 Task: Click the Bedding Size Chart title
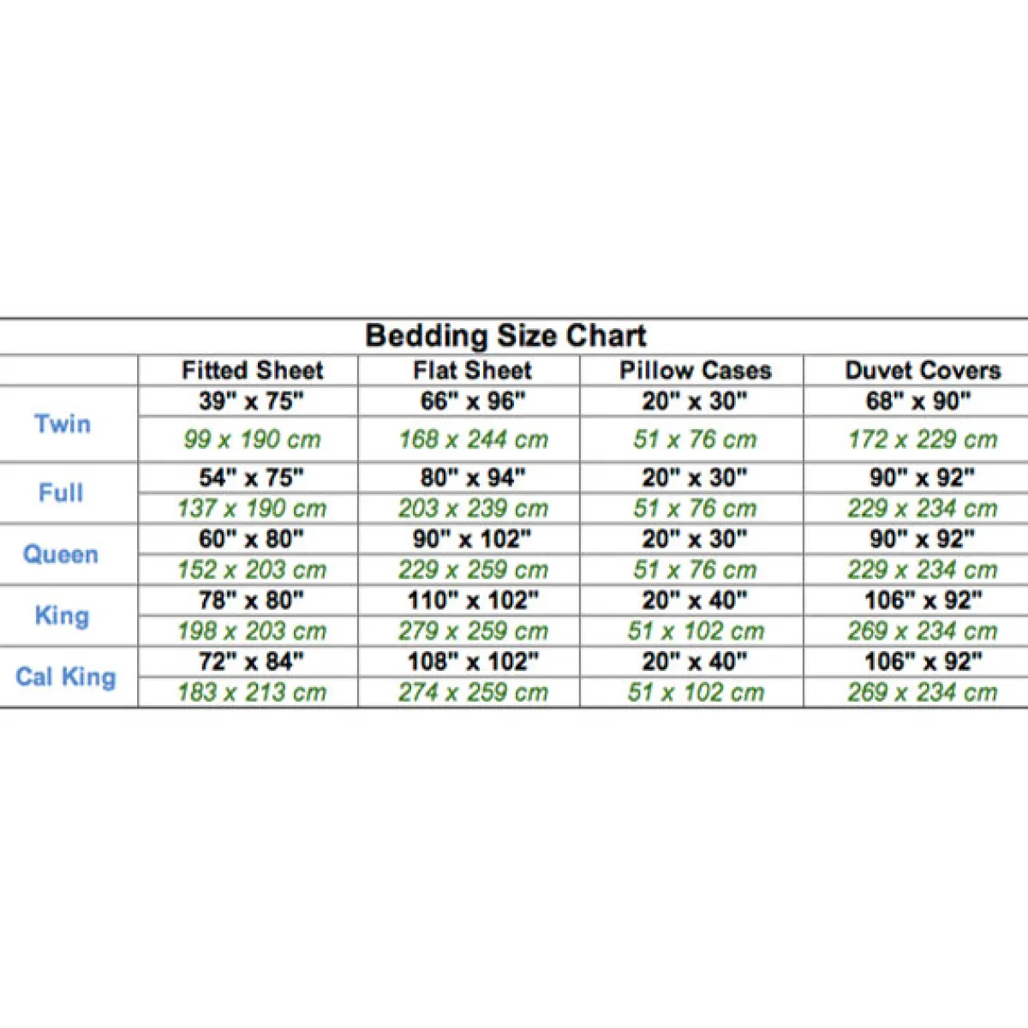pyautogui.click(x=506, y=336)
